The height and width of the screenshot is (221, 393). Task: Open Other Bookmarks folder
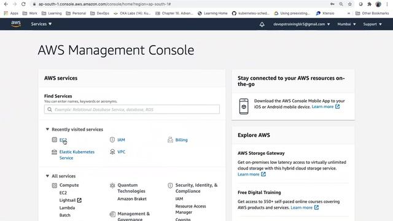coord(372,14)
